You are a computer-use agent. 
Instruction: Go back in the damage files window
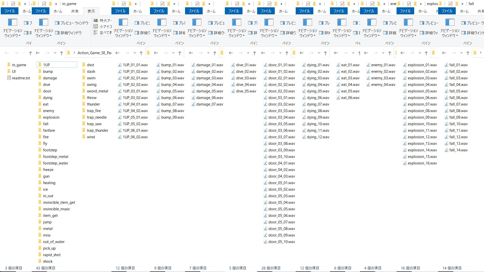click(191, 53)
